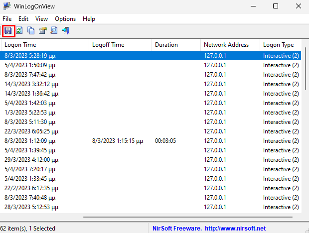Select row 29/3/2023 4:12:00 μμ
Screen dimensions: 309x233
pyautogui.click(x=151, y=160)
